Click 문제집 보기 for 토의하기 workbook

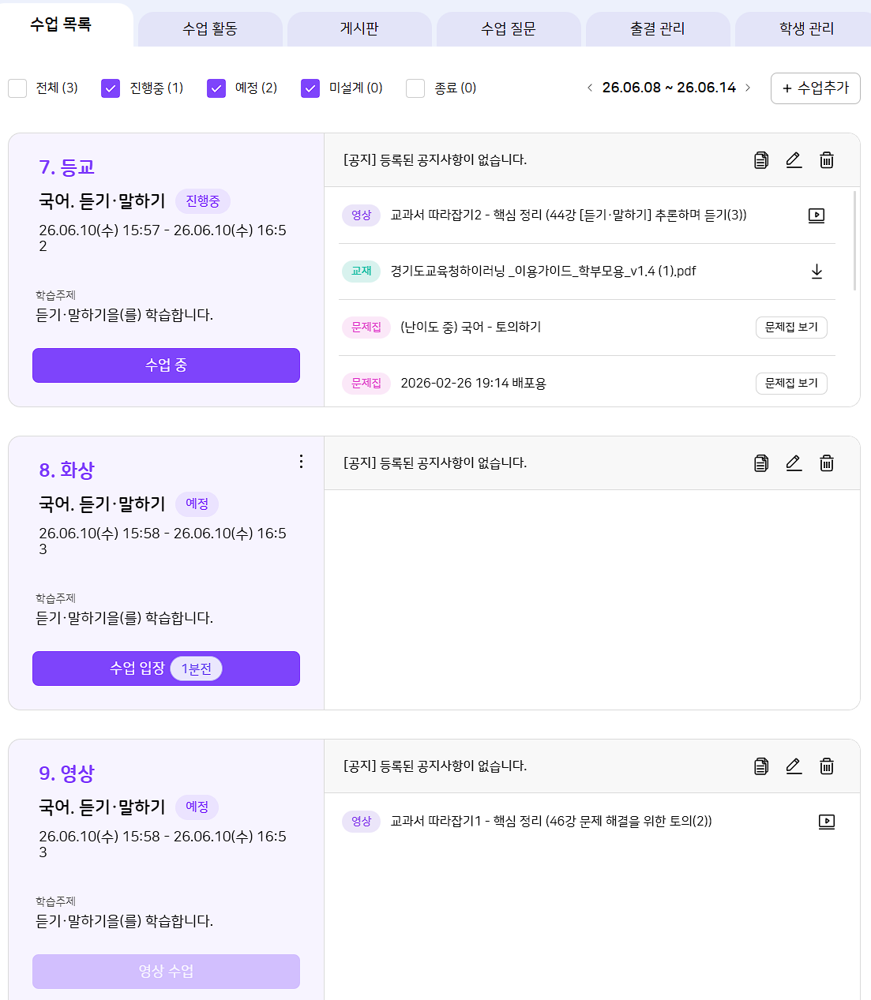pos(791,328)
